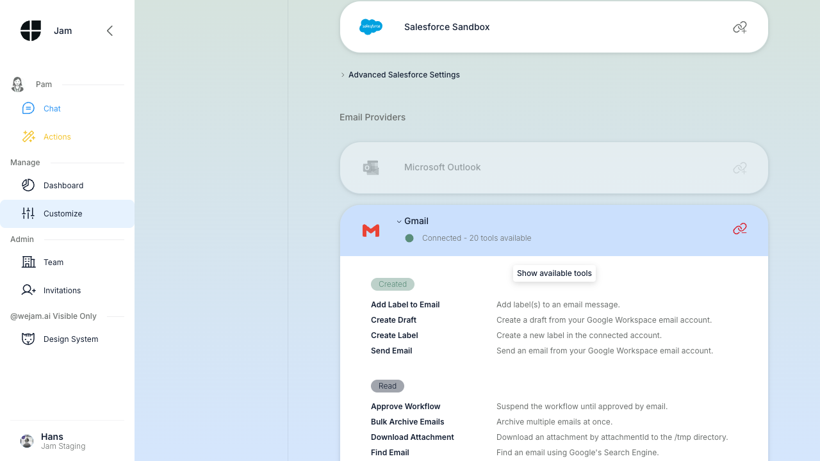The image size is (820, 461).
Task: Click the Design System cat icon
Action: 28,339
